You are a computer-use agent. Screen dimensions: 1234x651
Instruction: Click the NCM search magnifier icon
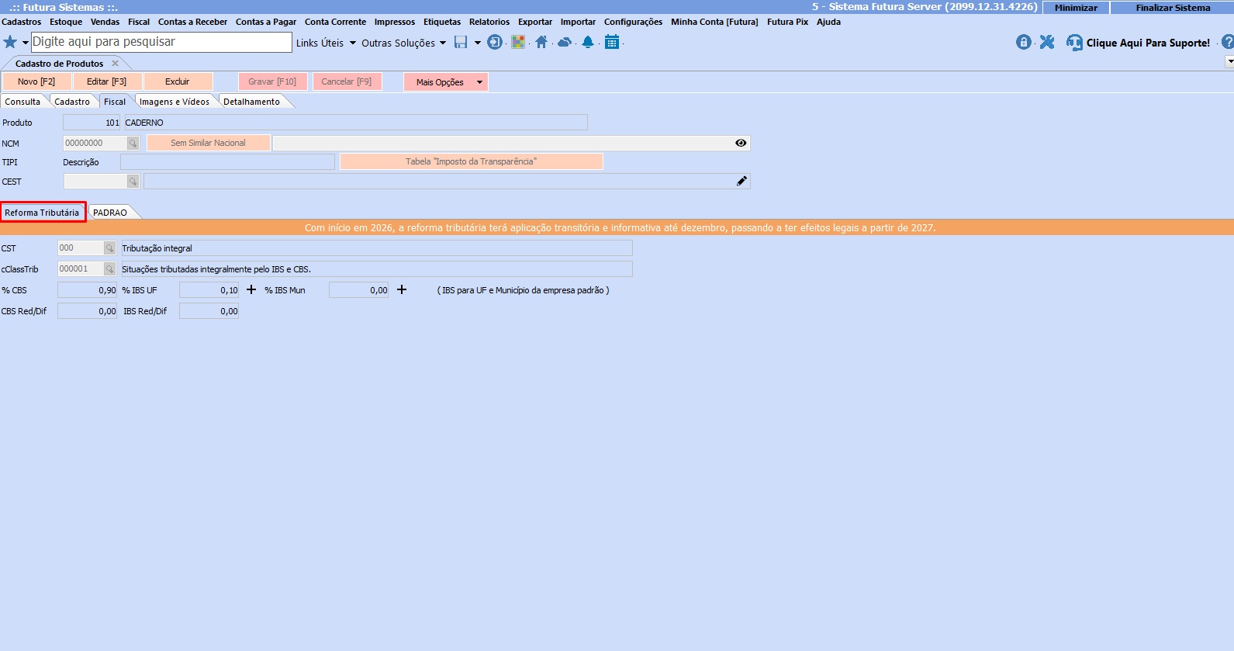coord(133,144)
